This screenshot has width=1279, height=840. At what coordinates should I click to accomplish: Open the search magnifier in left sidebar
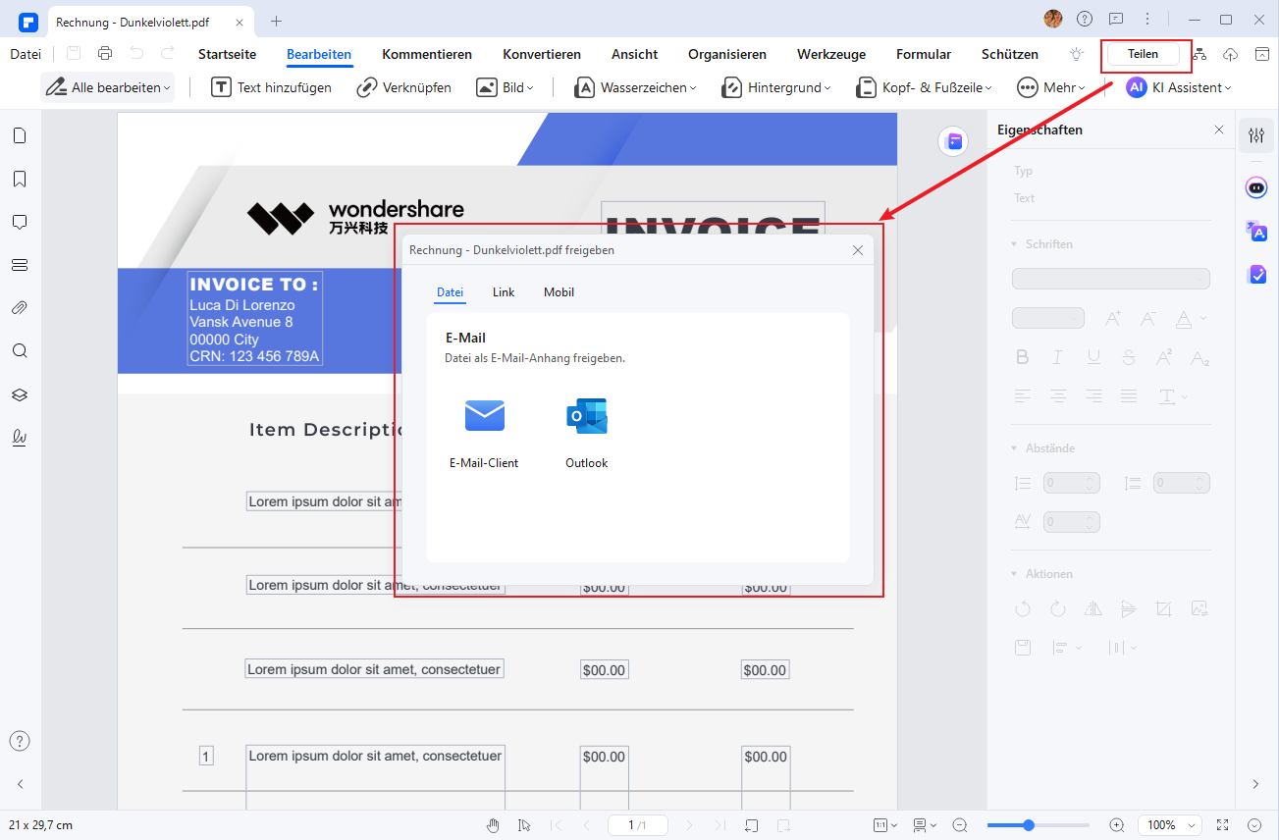pyautogui.click(x=20, y=350)
